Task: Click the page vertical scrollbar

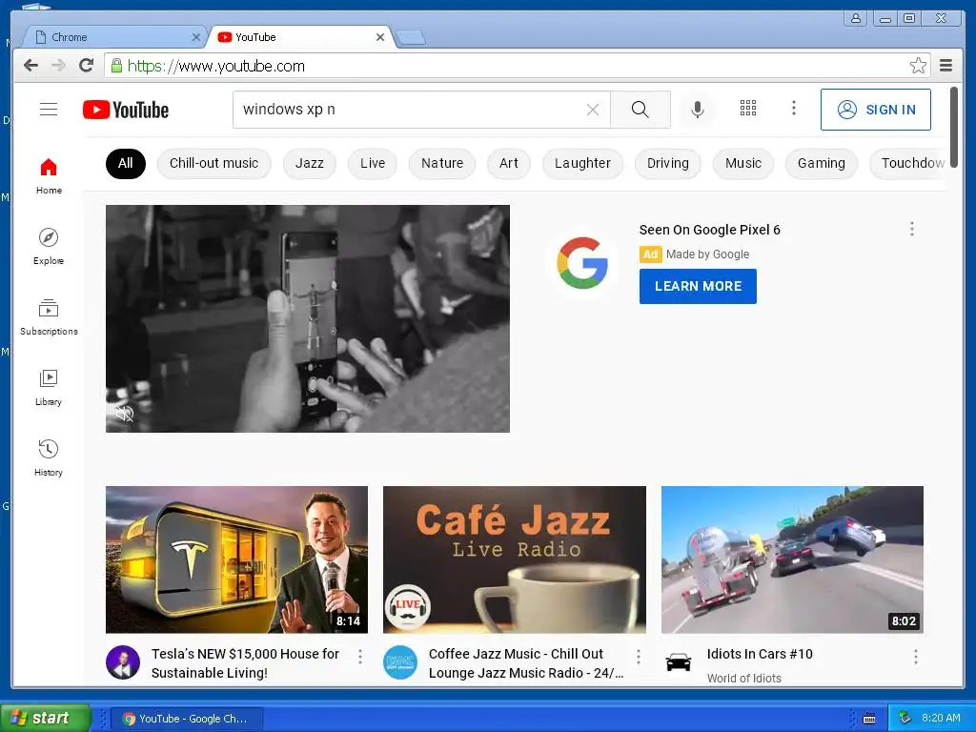Action: click(x=954, y=128)
